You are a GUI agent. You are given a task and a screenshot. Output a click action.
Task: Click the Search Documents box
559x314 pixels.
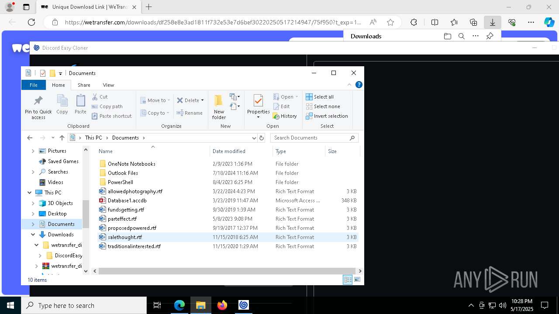[314, 138]
